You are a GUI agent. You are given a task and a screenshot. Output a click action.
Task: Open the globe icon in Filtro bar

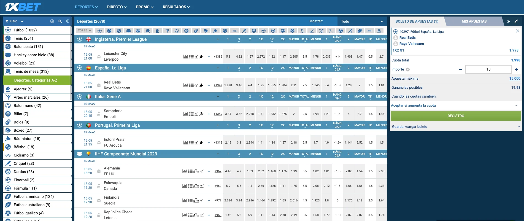click(x=52, y=21)
